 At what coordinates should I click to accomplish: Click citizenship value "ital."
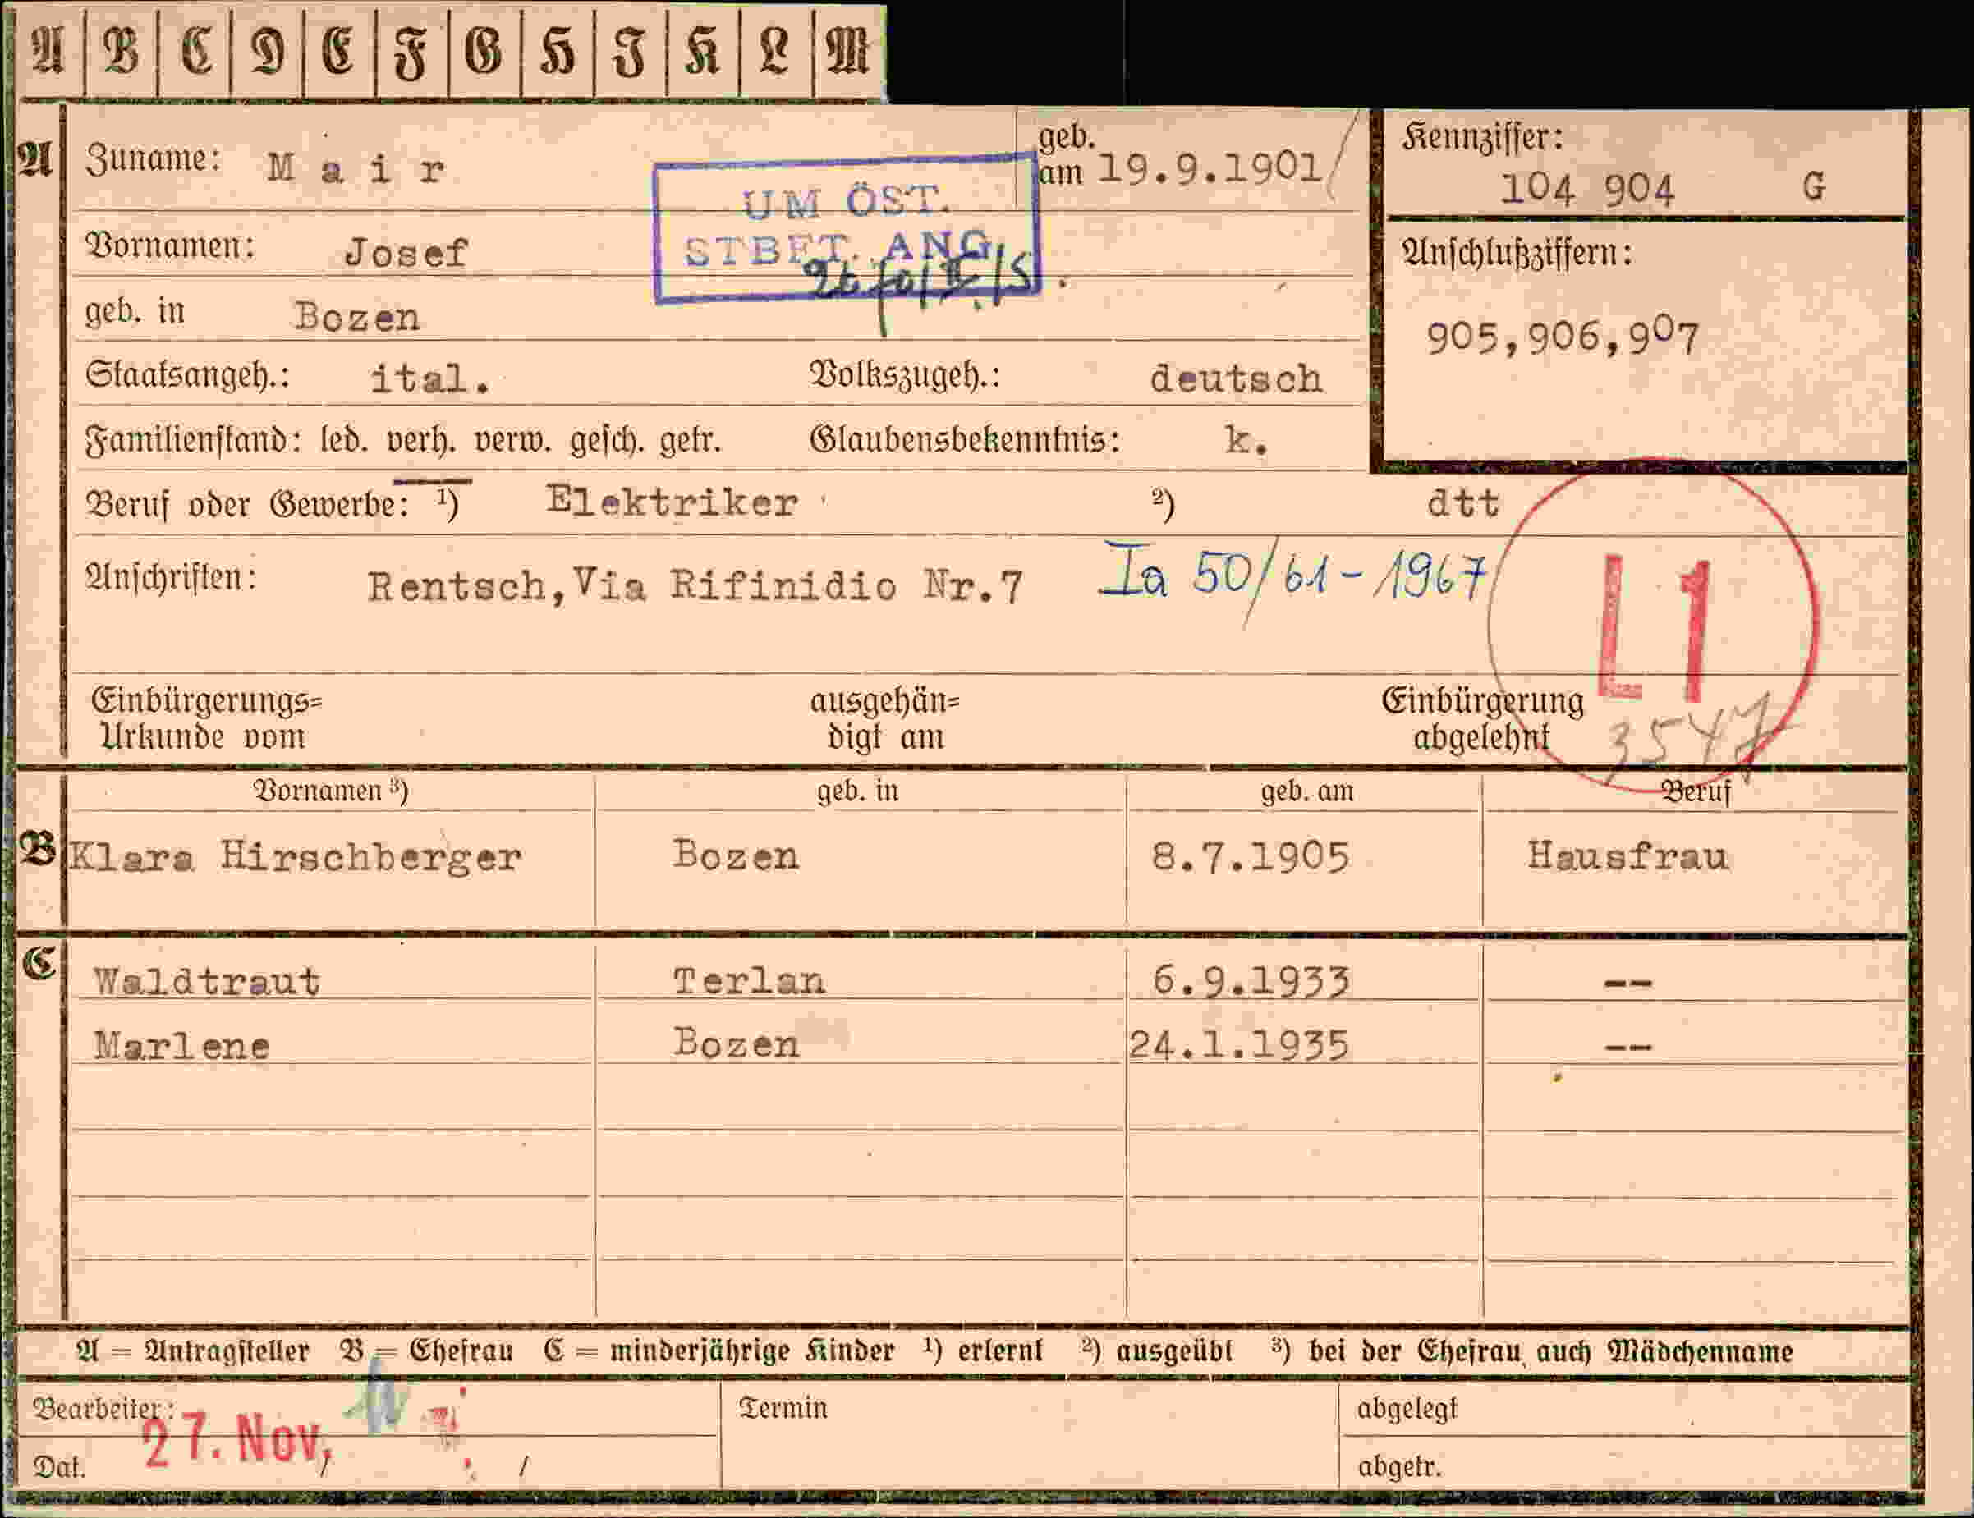430,378
